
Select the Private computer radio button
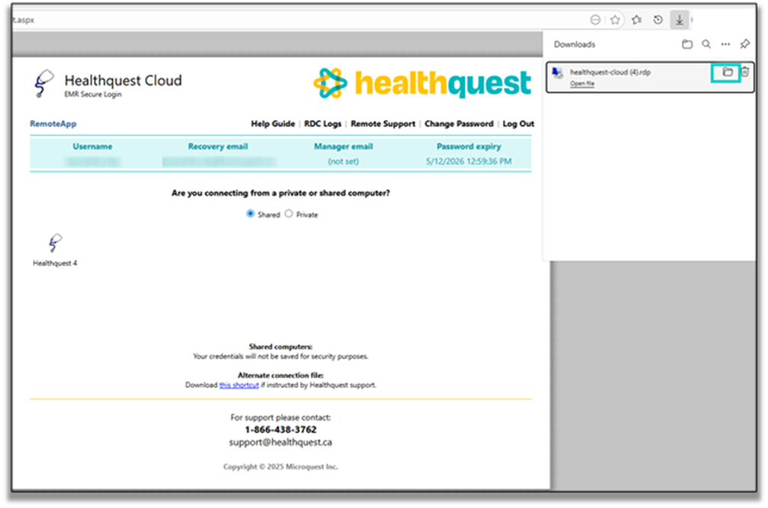(289, 214)
